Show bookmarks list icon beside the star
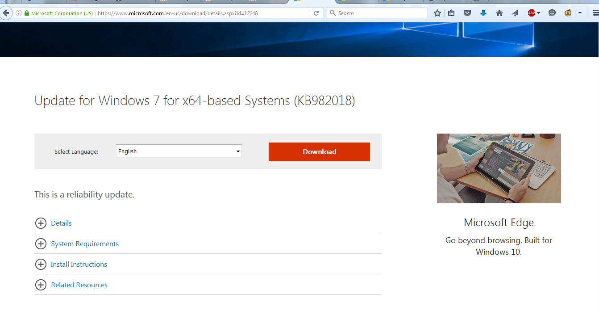Screen dimensions: 599x315 click(x=452, y=13)
